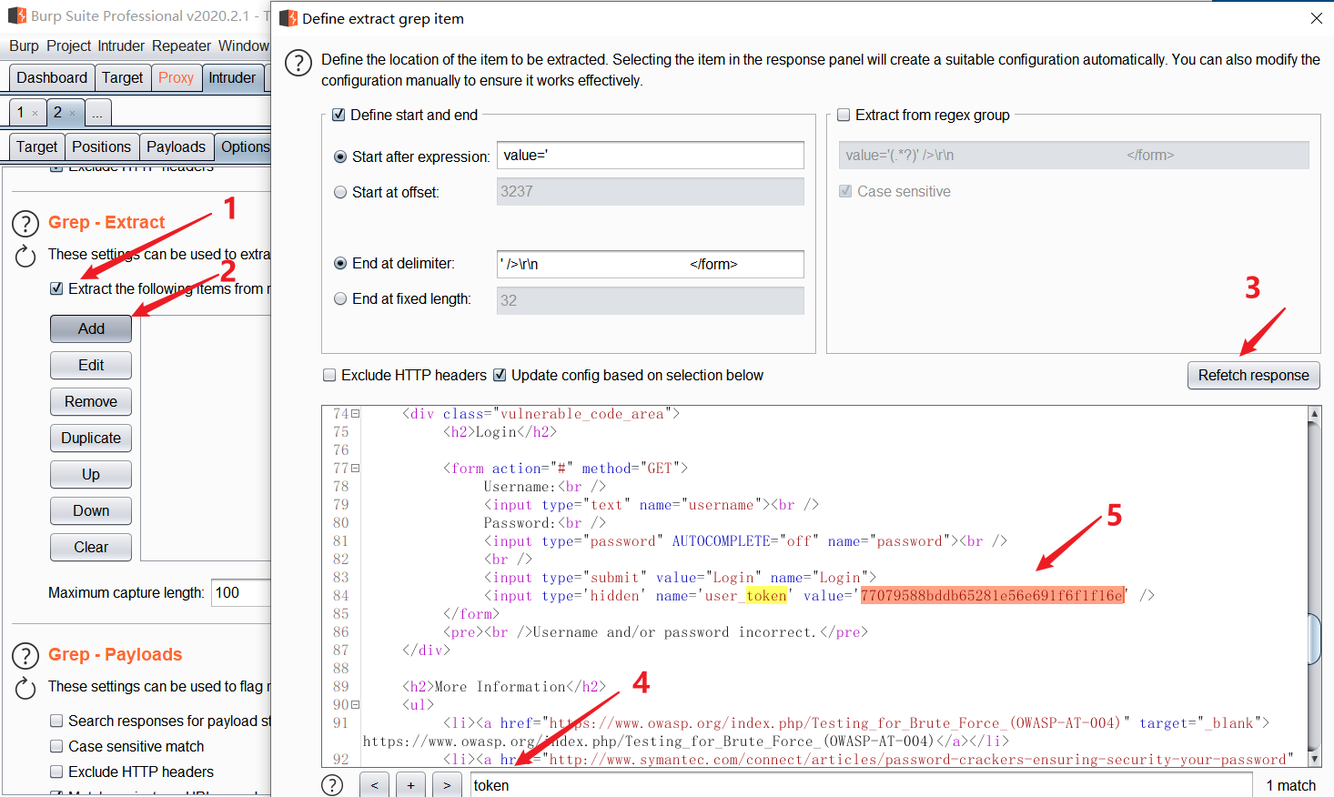Enable Case sensitive match checkbox
Screen dimensions: 1334x797
pos(56,746)
